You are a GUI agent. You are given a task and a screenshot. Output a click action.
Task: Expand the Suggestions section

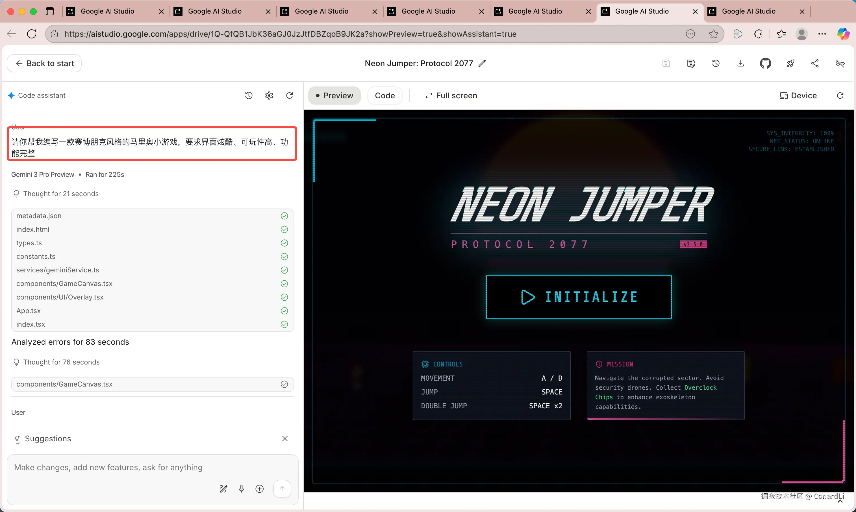(48, 439)
